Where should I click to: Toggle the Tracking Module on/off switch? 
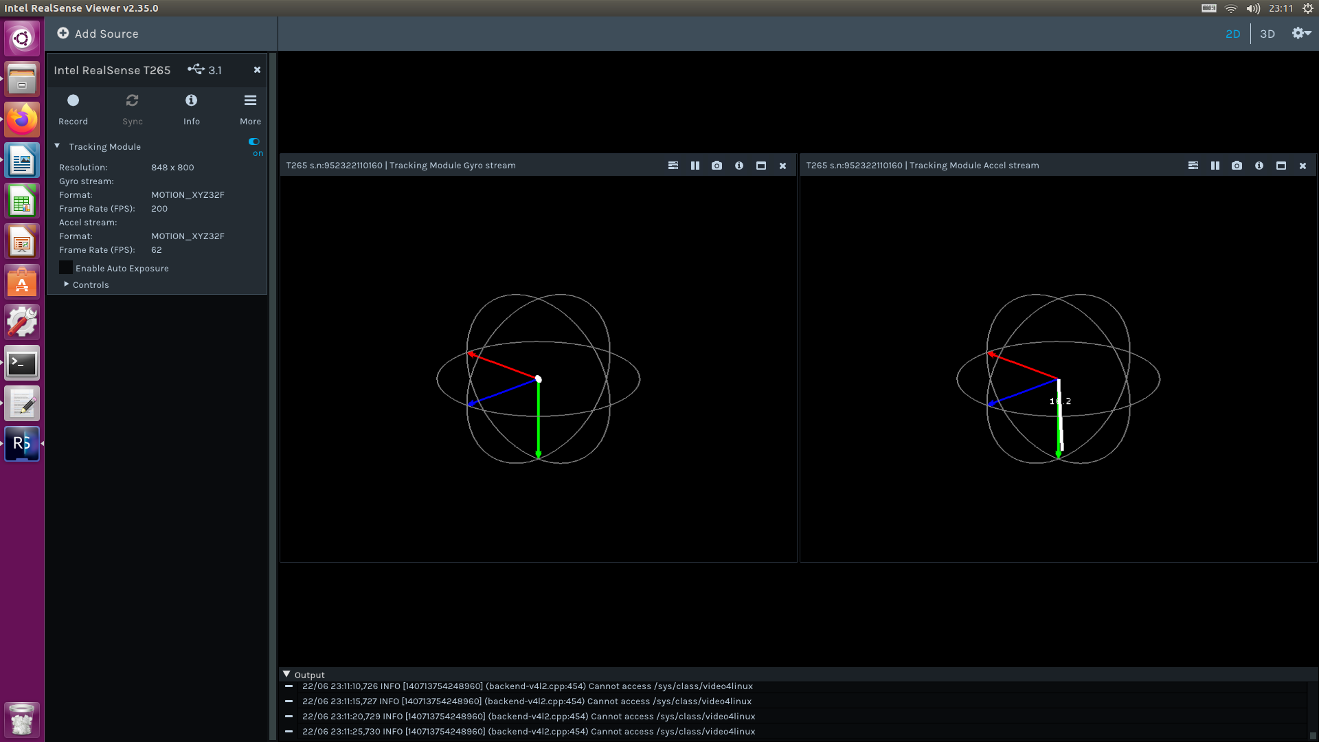pyautogui.click(x=253, y=142)
